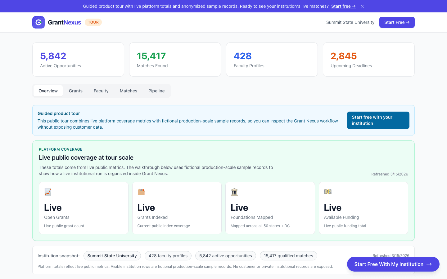Click the Summit State University snapshot chip
The image size is (447, 279).
pyautogui.click(x=112, y=256)
